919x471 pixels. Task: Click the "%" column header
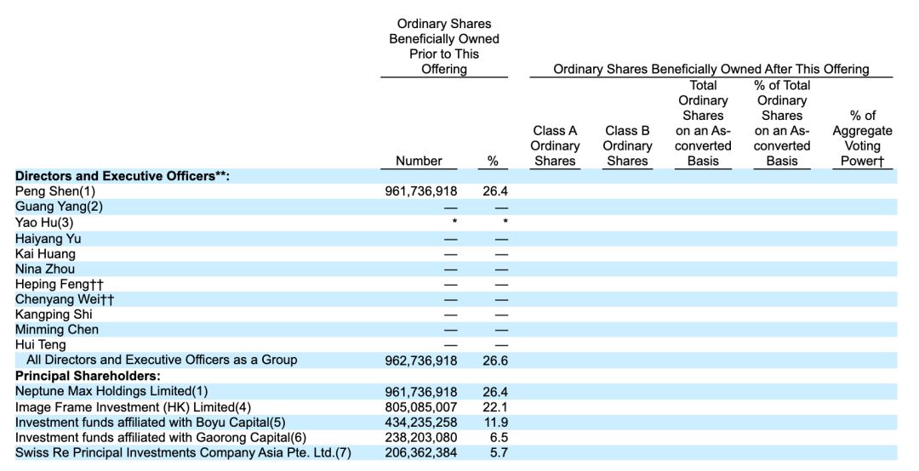coord(493,161)
